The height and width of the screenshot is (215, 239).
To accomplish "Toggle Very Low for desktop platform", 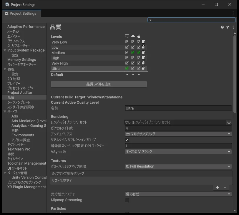I will [x=127, y=42].
